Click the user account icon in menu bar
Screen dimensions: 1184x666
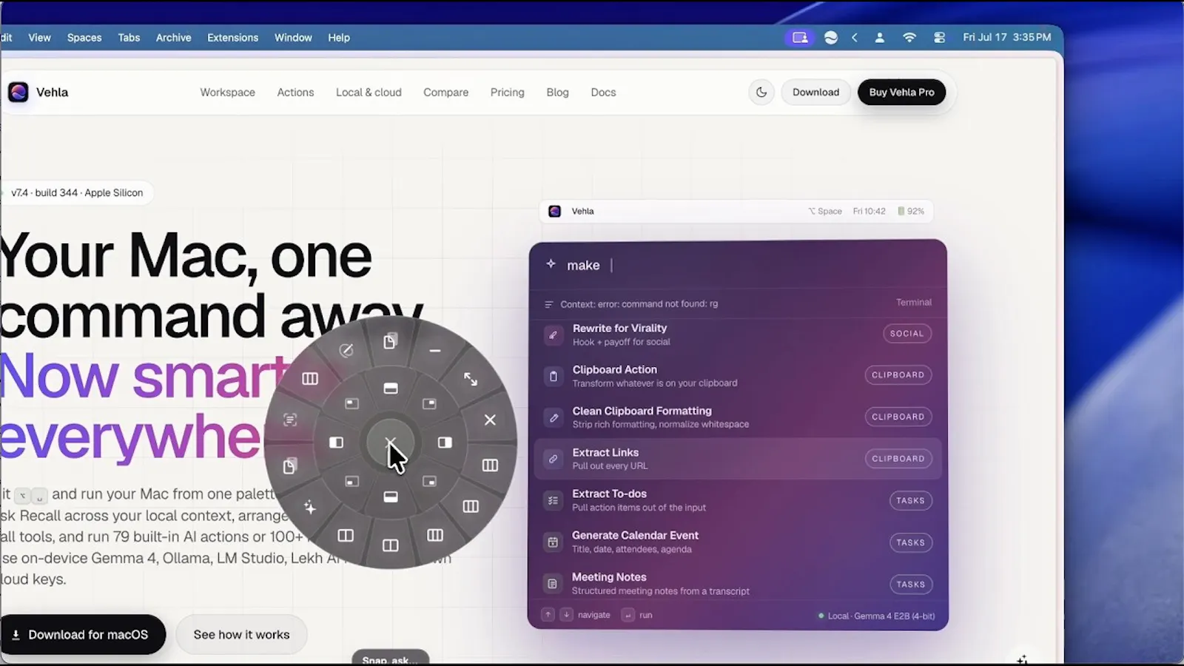coord(879,37)
